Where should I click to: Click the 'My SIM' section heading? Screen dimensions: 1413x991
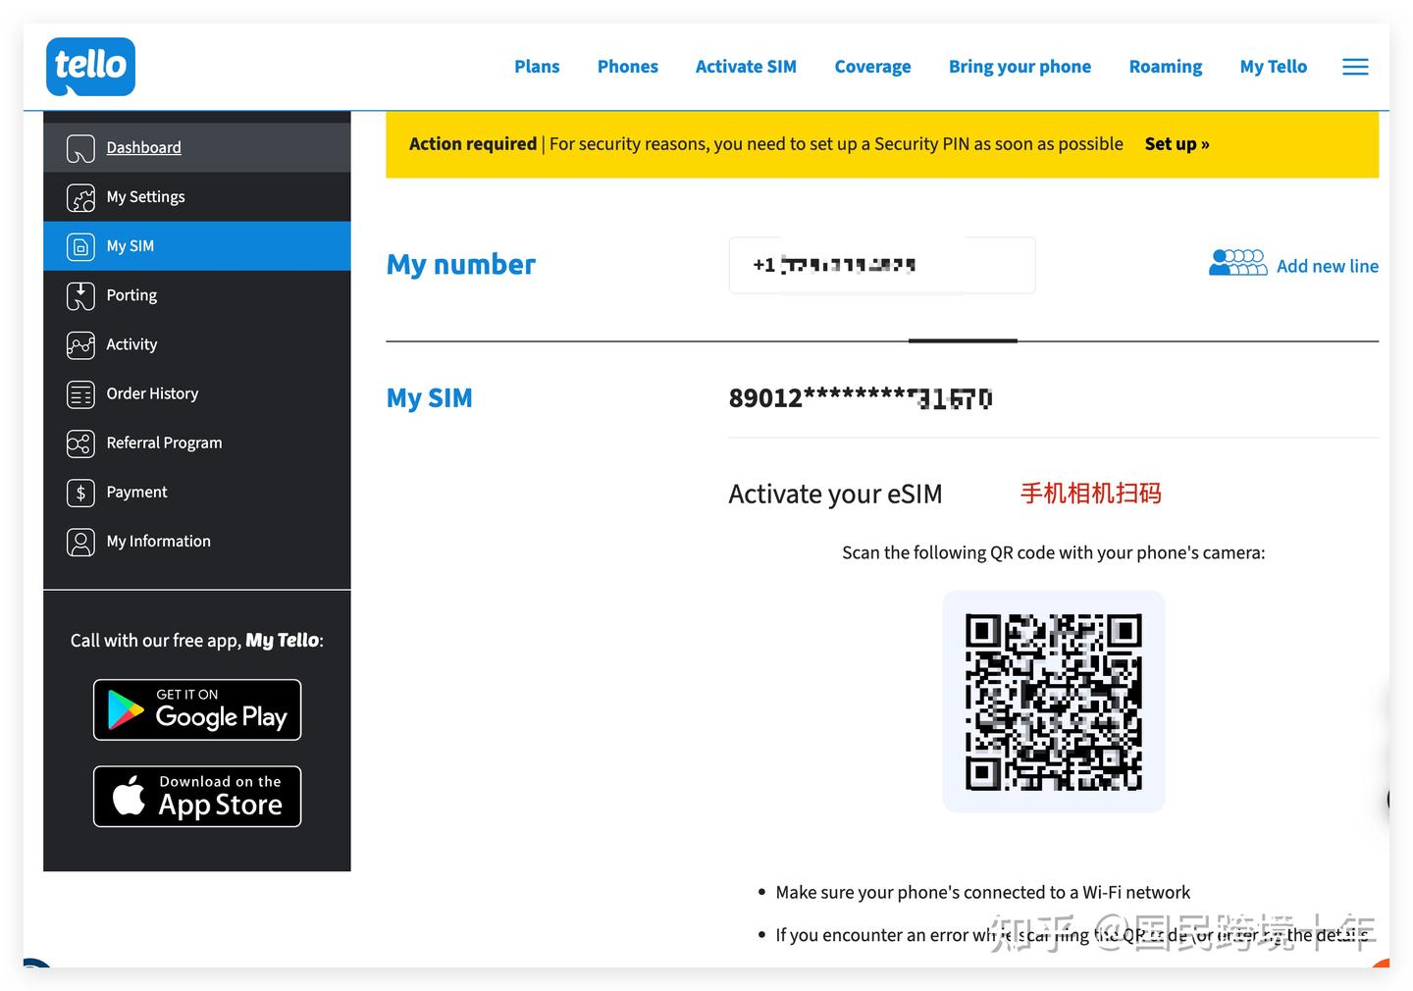click(430, 398)
